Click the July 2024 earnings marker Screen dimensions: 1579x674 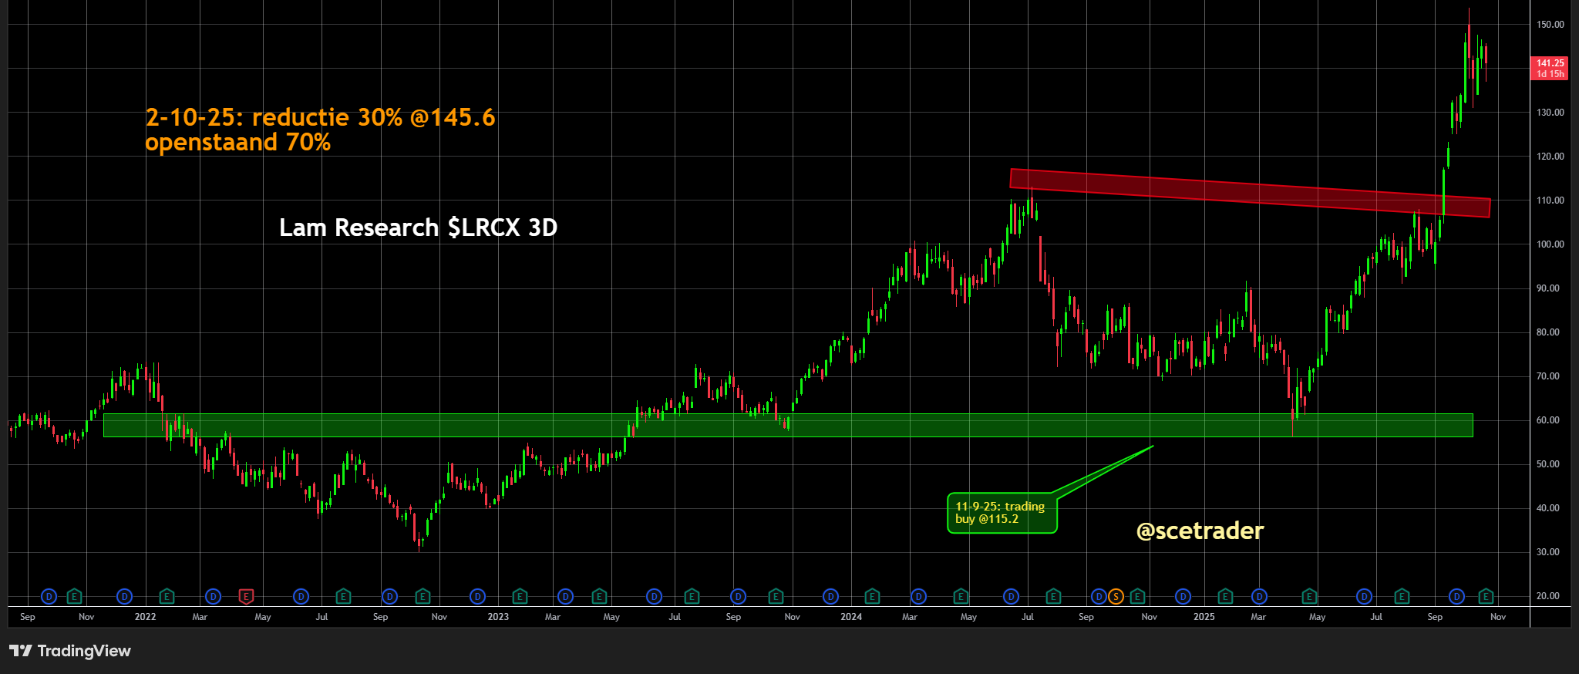[x=1053, y=596]
